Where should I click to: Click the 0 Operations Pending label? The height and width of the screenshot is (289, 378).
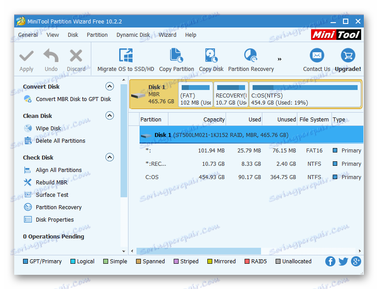(54, 236)
